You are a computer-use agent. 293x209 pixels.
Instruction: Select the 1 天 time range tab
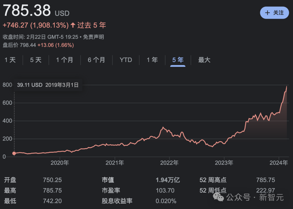[x=10, y=60]
